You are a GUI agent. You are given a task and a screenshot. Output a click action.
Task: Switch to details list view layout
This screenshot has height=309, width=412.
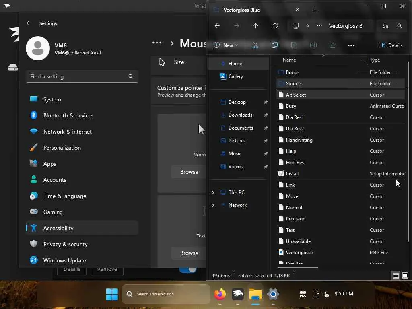pyautogui.click(x=396, y=276)
